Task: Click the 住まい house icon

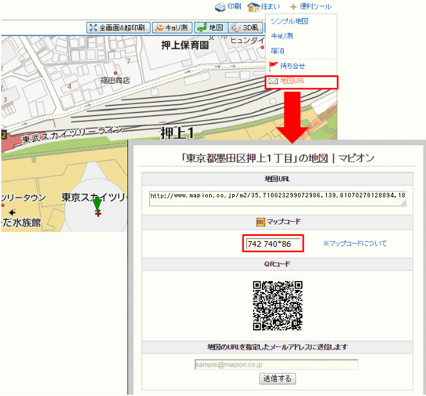Action: click(254, 7)
